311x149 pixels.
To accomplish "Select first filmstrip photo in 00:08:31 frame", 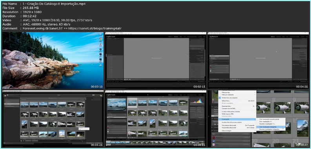I will click(x=108, y=143).
